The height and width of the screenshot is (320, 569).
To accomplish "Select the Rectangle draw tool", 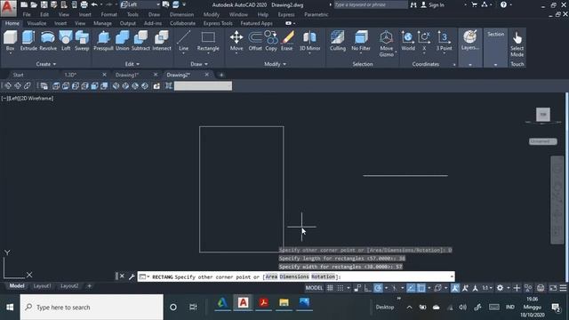I will point(208,41).
